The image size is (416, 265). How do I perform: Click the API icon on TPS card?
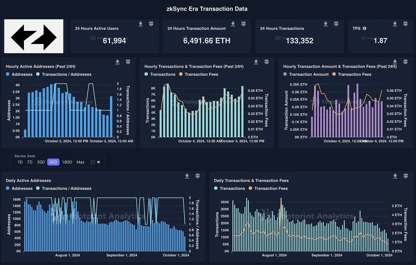(x=405, y=24)
